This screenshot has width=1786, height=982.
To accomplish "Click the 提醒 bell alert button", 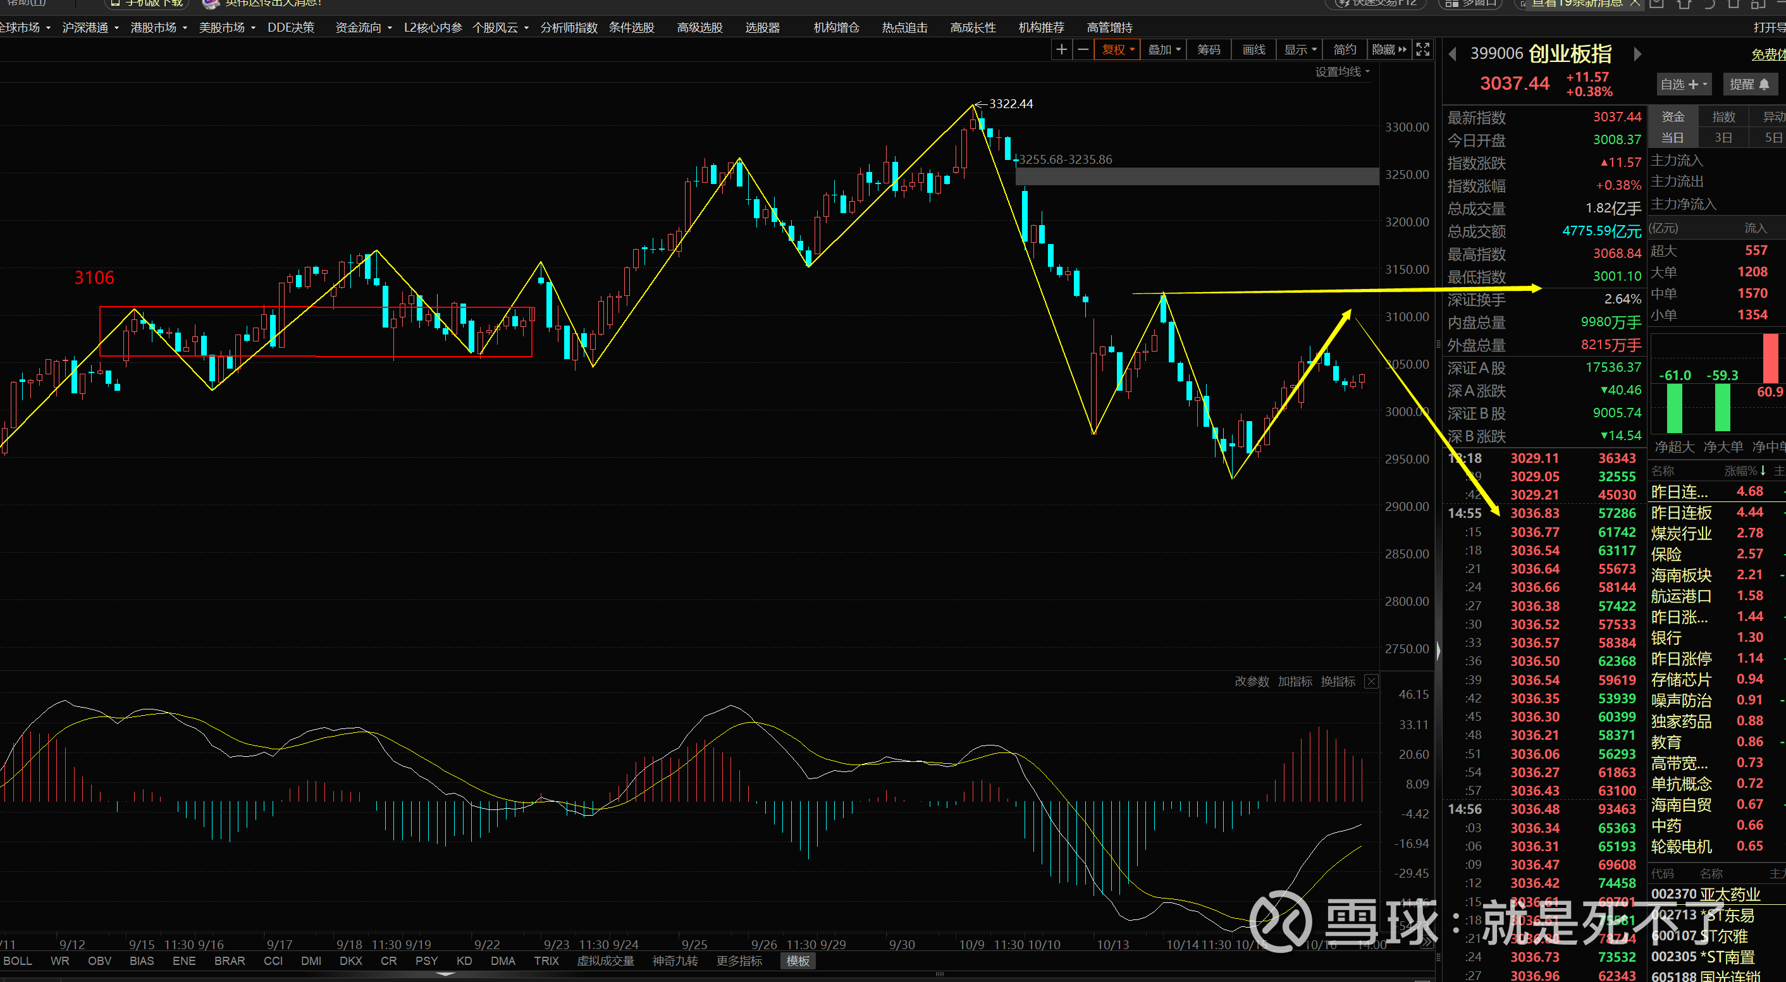I will point(1749,84).
